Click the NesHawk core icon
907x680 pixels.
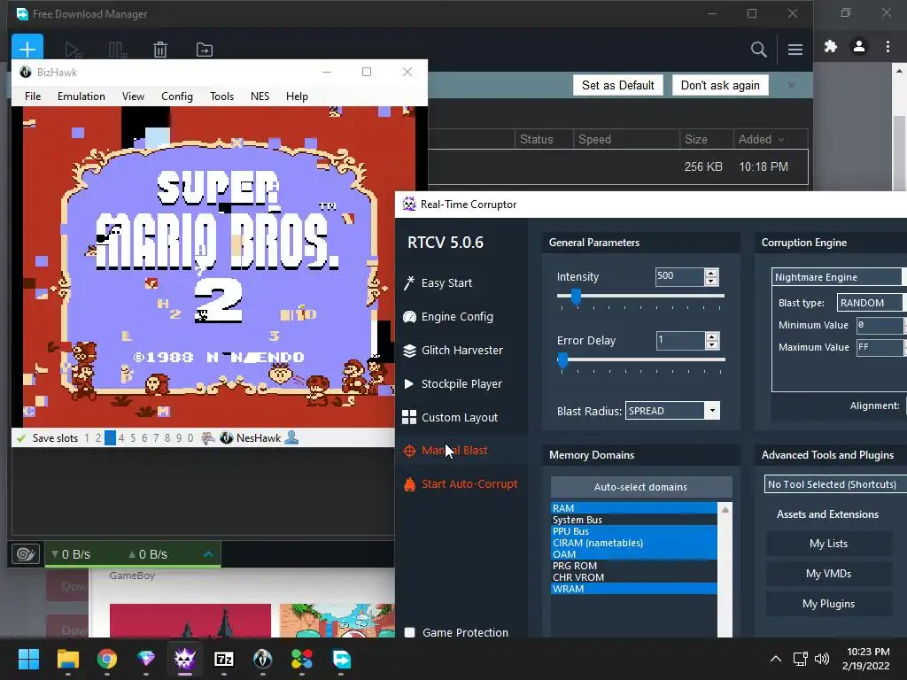pos(226,438)
